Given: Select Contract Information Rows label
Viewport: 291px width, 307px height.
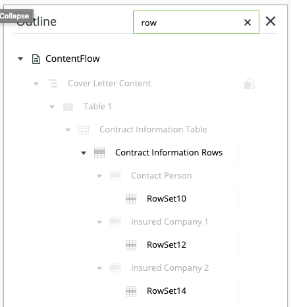Looking at the screenshot, I should (169, 153).
